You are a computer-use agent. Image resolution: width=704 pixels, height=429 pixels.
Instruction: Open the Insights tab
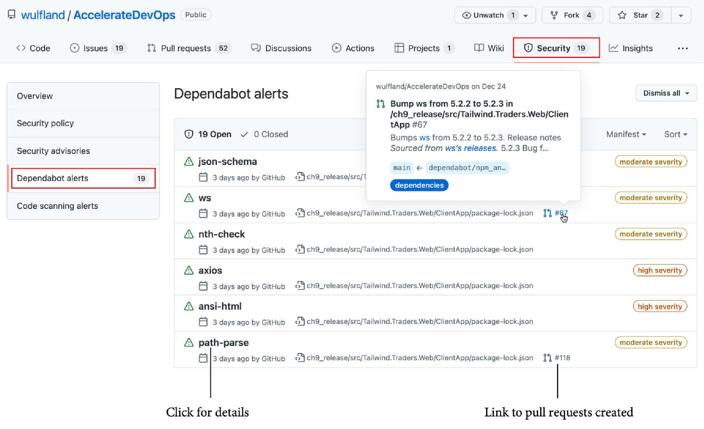(x=631, y=48)
